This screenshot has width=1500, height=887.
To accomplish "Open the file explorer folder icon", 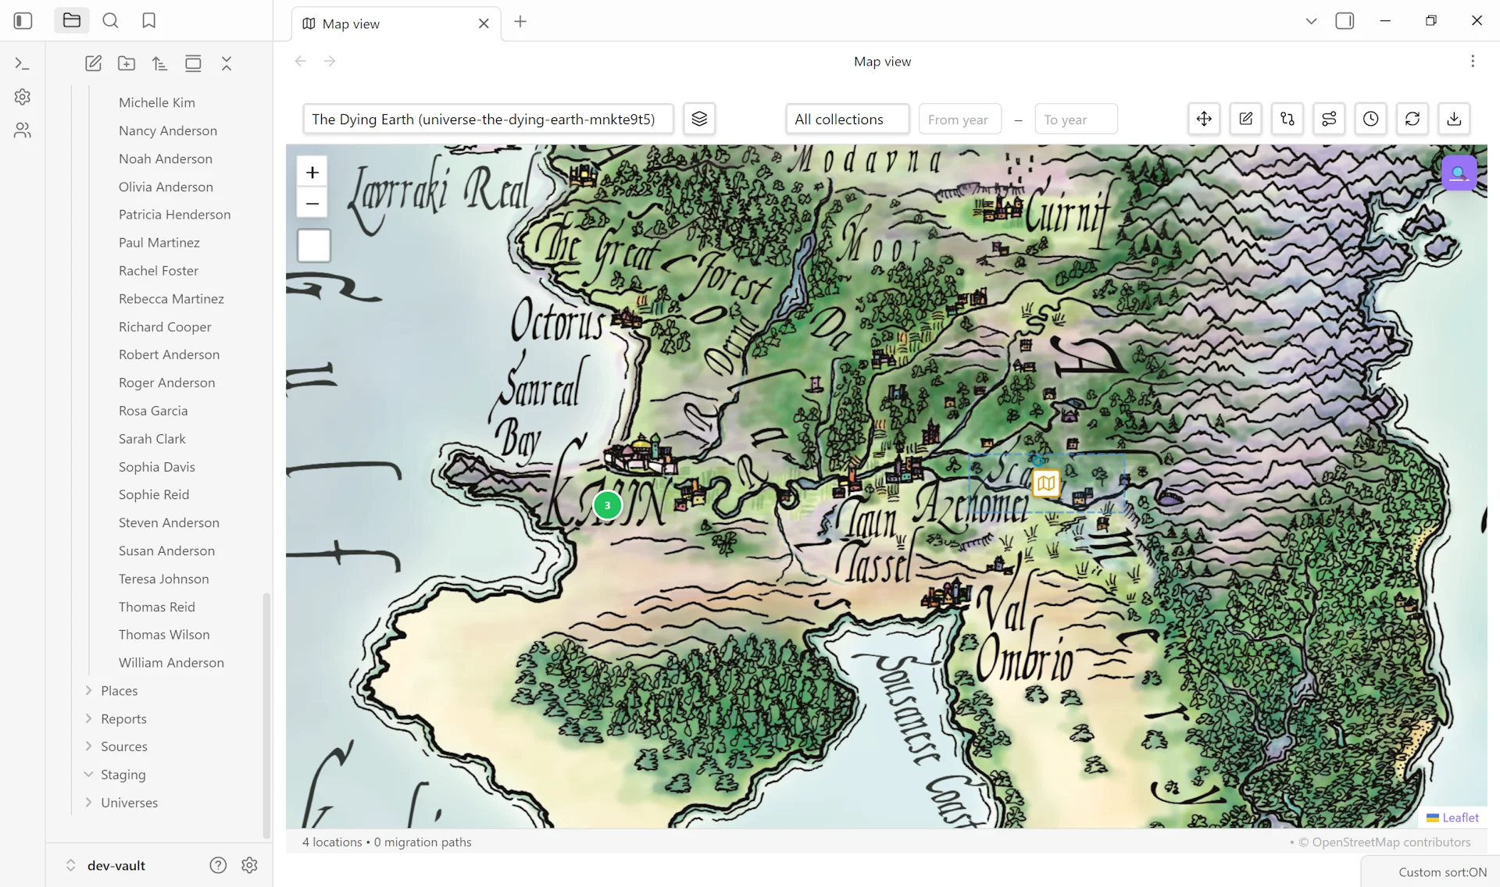I will (72, 21).
